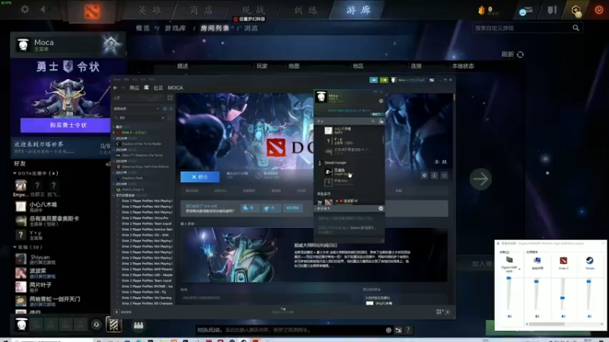Open Dota 2 settings gear icon
This screenshot has height=342, width=609.
pyautogui.click(x=24, y=9)
